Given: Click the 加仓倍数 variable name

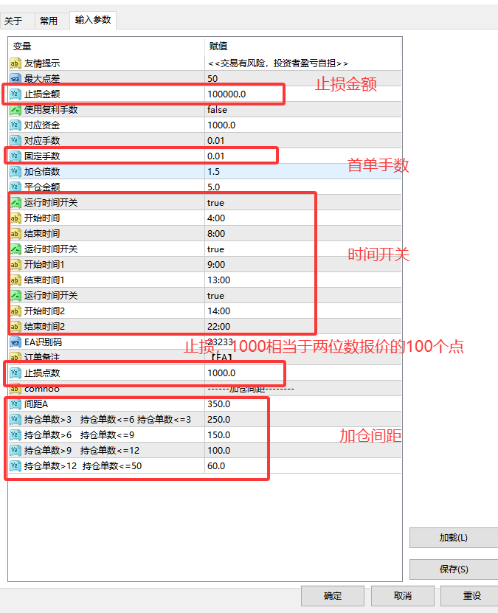Looking at the screenshot, I should [x=42, y=172].
